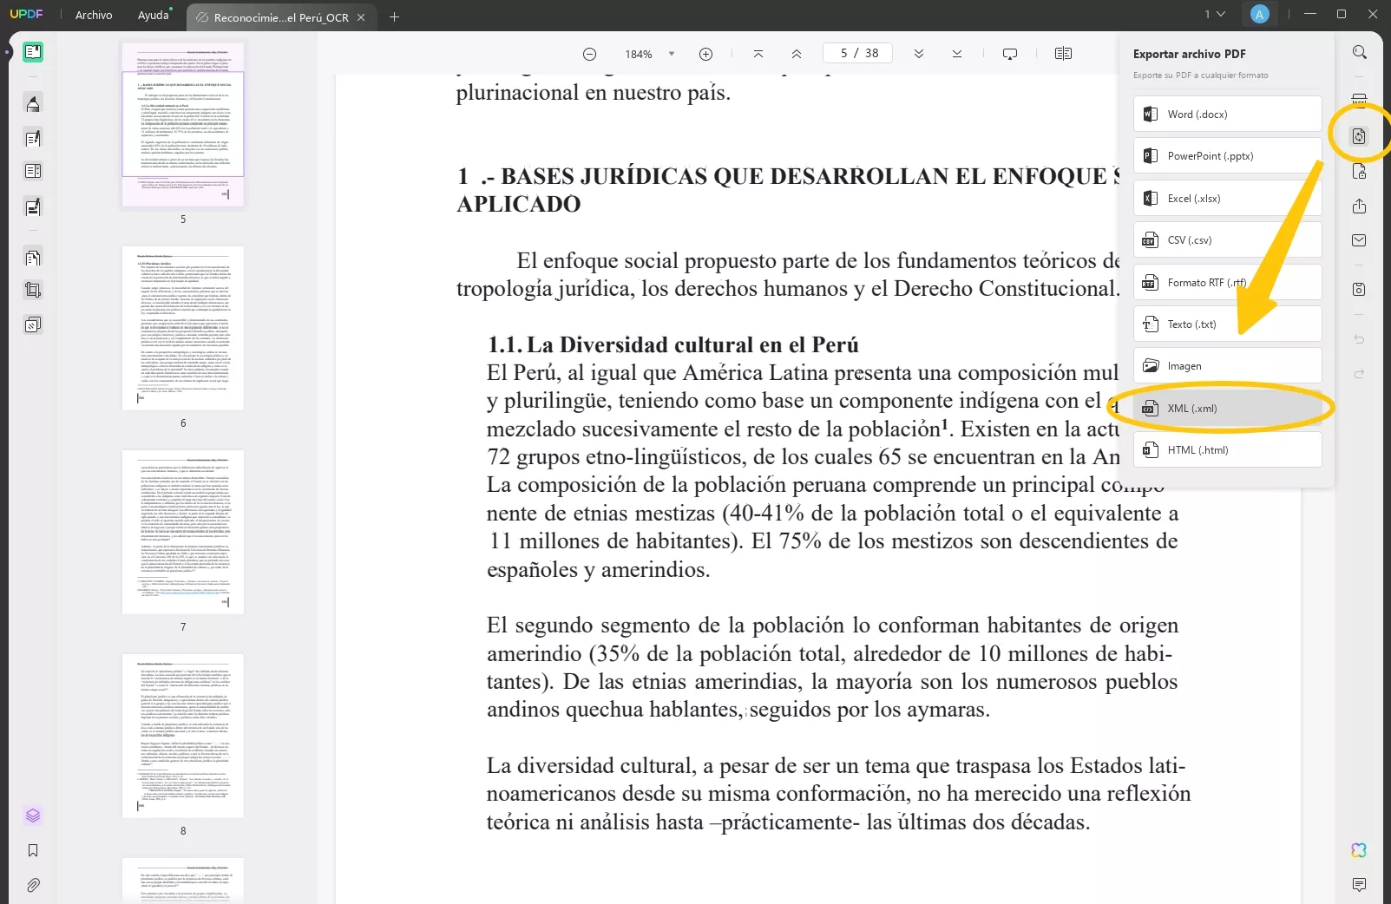Open the comments panel icon at bottom right
The height and width of the screenshot is (904, 1391).
pos(1360,885)
